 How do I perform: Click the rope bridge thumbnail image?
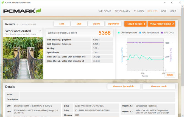tap(23, 58)
